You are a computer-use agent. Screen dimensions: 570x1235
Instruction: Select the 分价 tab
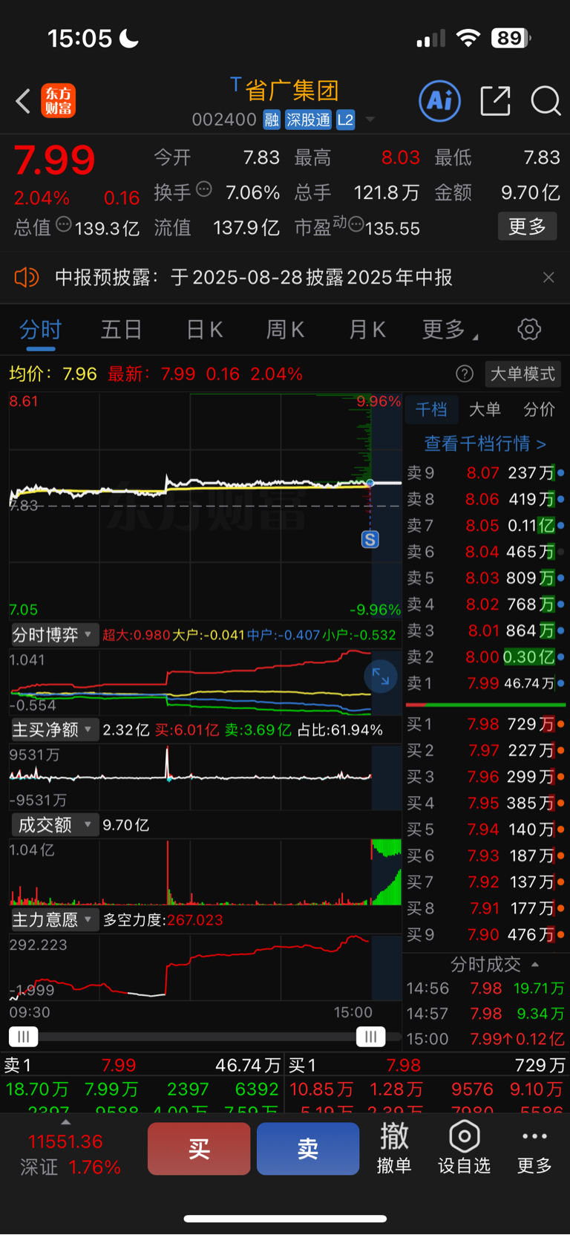point(540,409)
